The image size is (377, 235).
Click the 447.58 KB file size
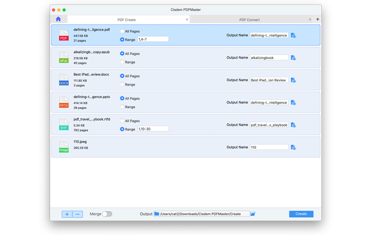(81, 36)
